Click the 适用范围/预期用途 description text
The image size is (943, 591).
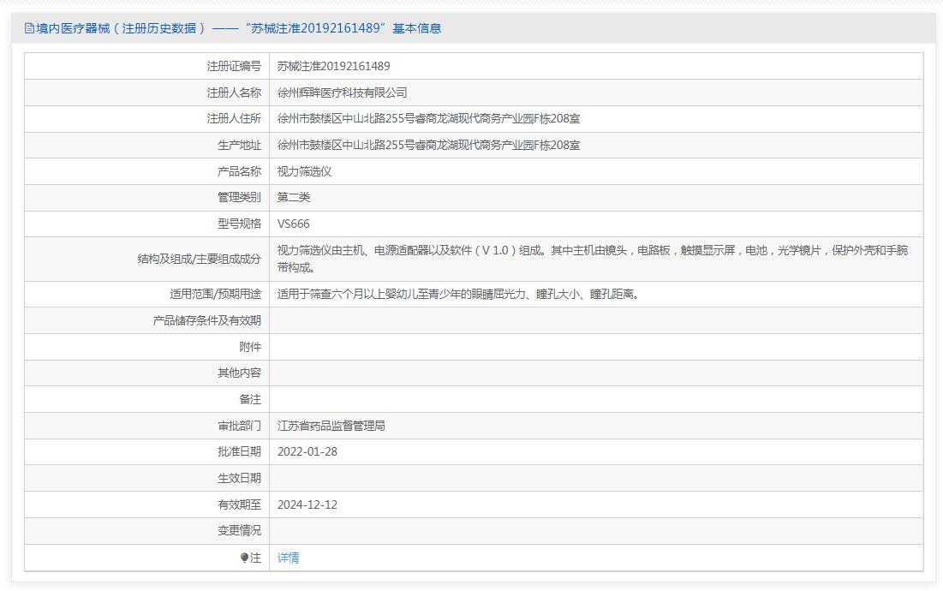tap(458, 294)
